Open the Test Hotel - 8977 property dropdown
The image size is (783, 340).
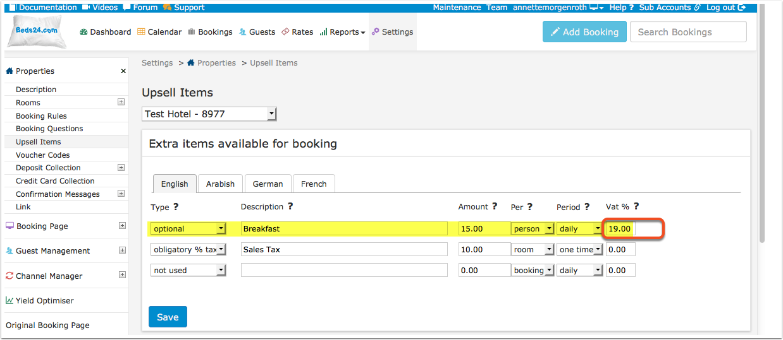209,114
